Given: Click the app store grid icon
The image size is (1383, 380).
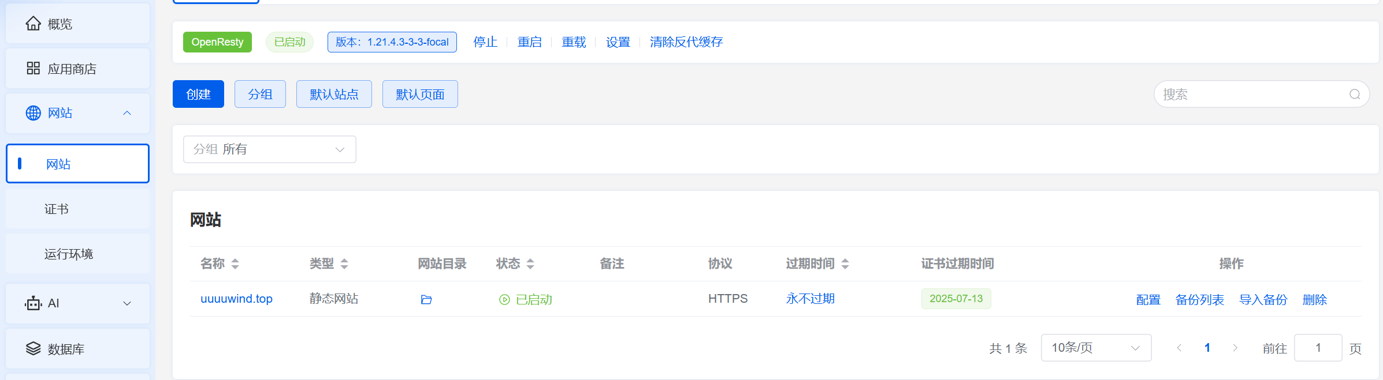Looking at the screenshot, I should 34,69.
